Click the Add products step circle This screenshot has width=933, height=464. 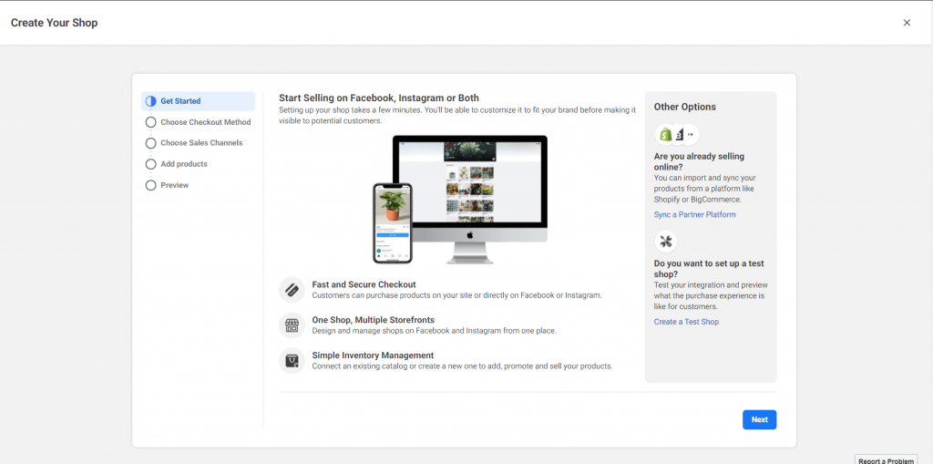pos(150,164)
